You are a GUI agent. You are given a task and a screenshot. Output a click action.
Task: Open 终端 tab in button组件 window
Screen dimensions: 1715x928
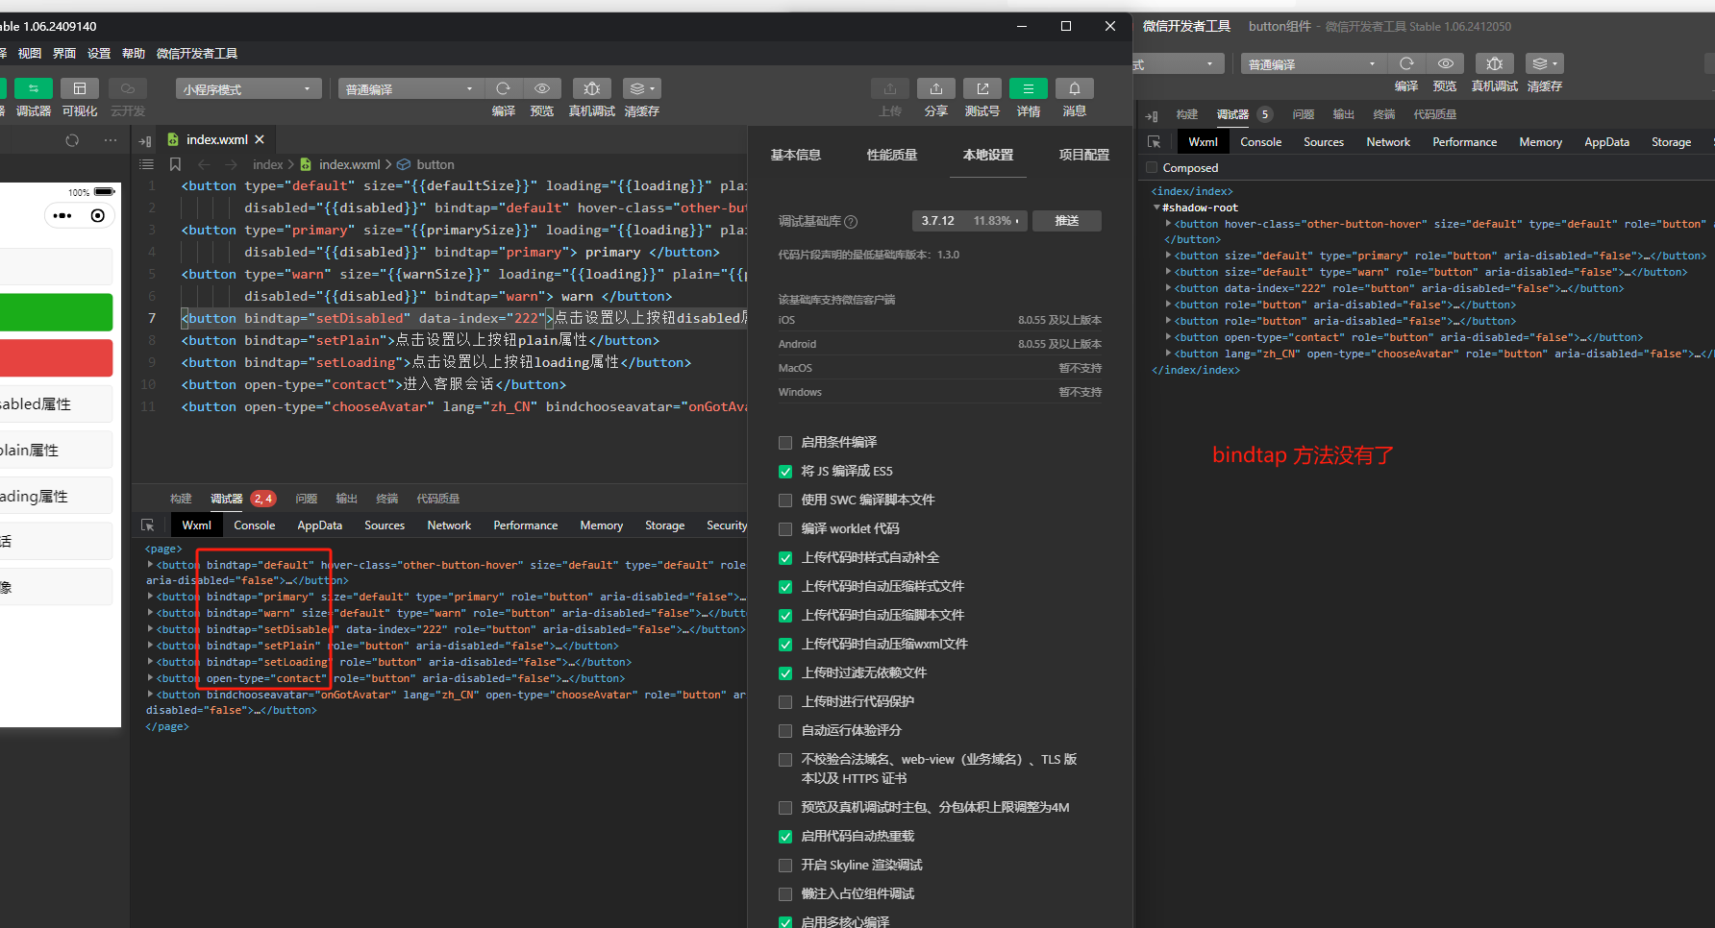click(x=1384, y=114)
